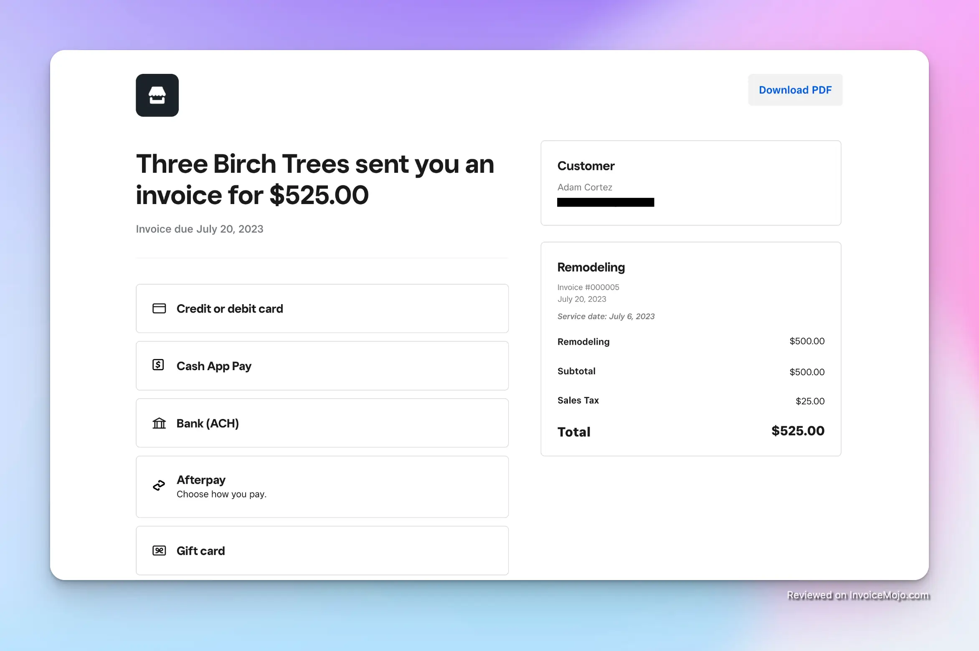
Task: Click the gift card ribbon icon
Action: (x=159, y=550)
